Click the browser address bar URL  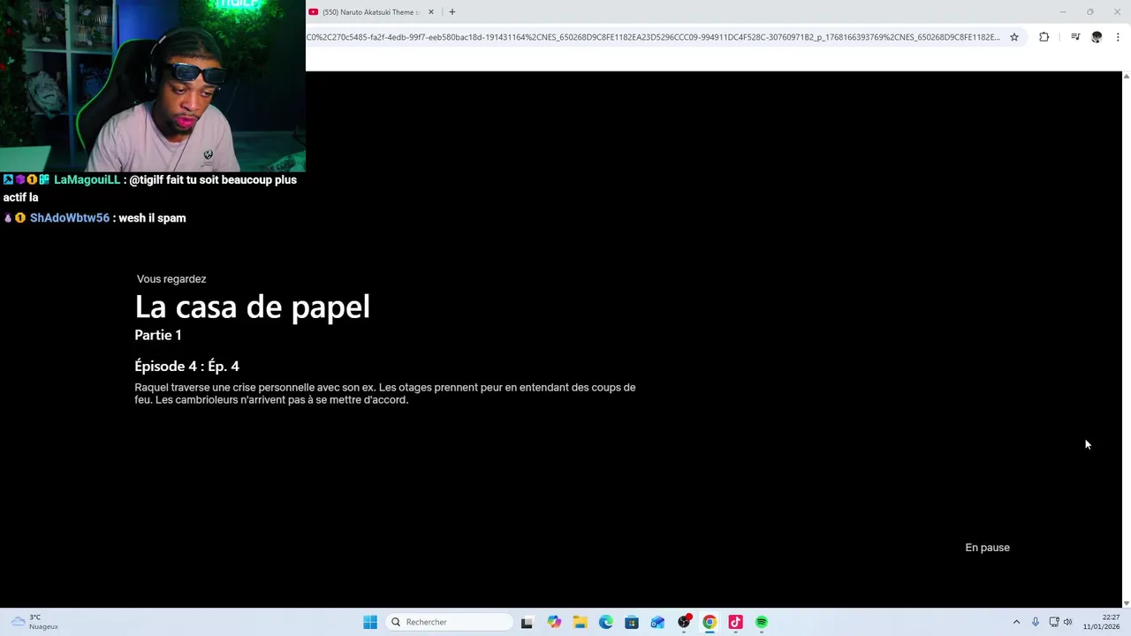tap(653, 37)
